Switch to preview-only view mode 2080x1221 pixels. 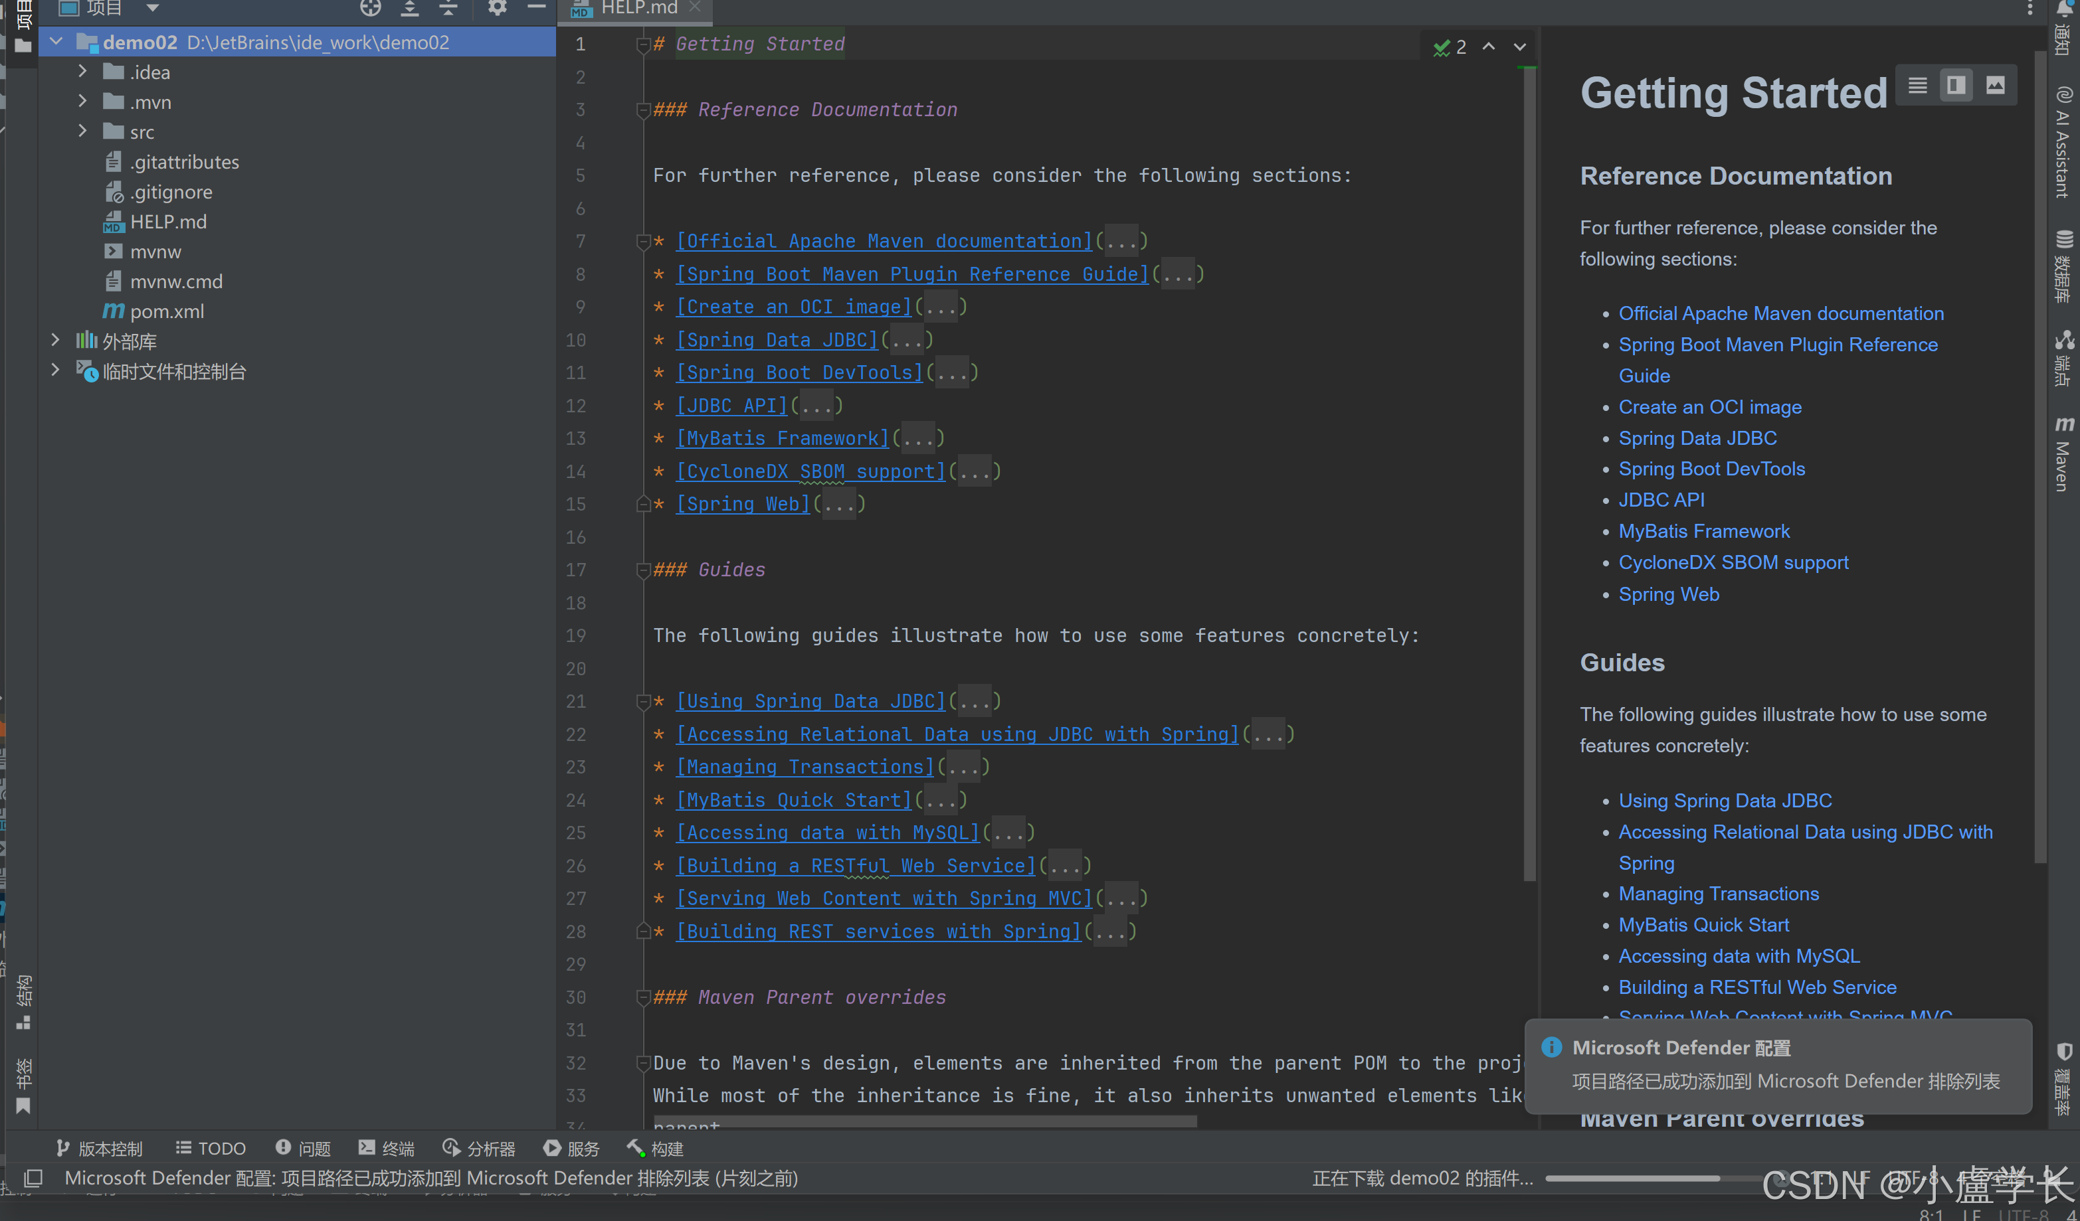click(1995, 85)
